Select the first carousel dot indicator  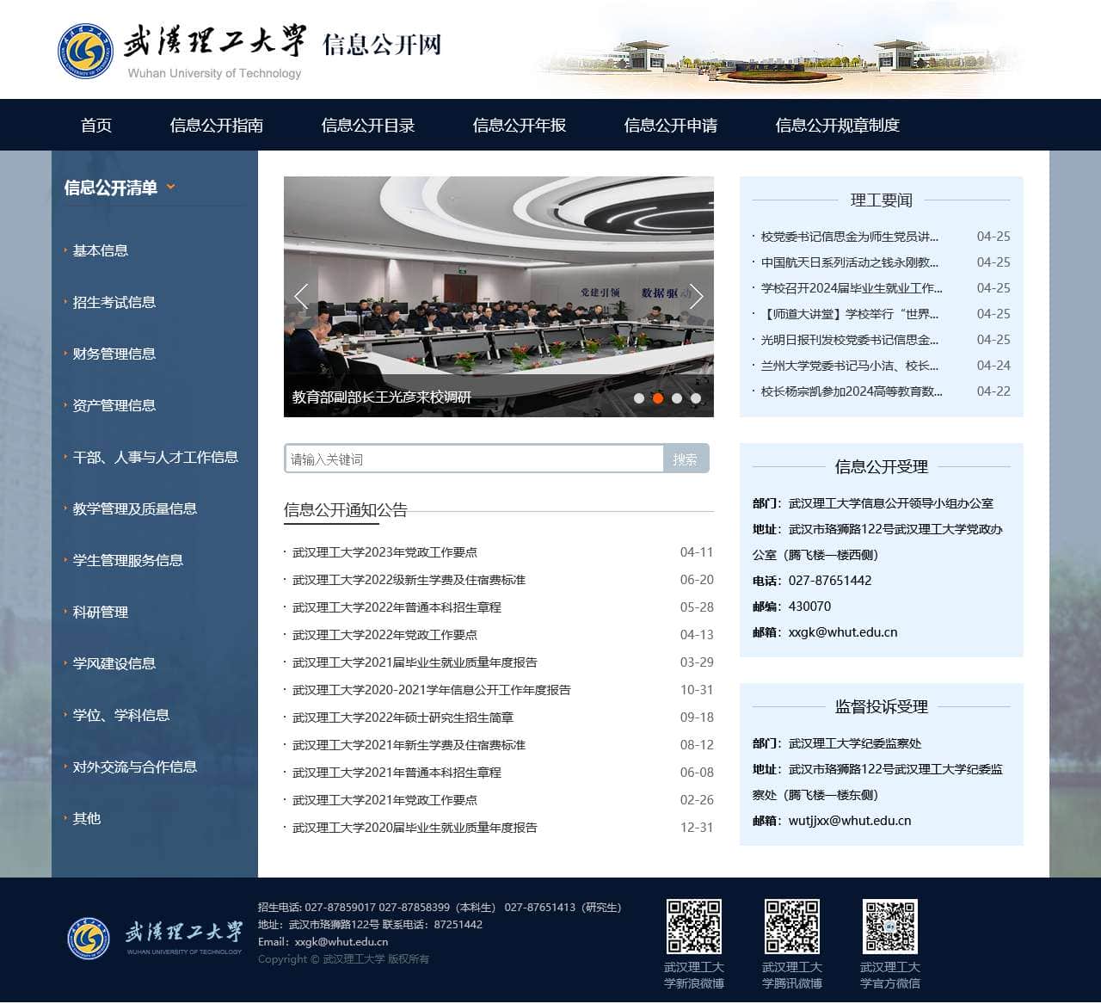click(x=639, y=398)
